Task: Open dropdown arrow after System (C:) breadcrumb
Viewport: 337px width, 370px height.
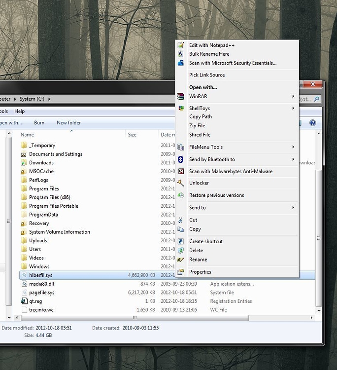Action: (x=49, y=99)
